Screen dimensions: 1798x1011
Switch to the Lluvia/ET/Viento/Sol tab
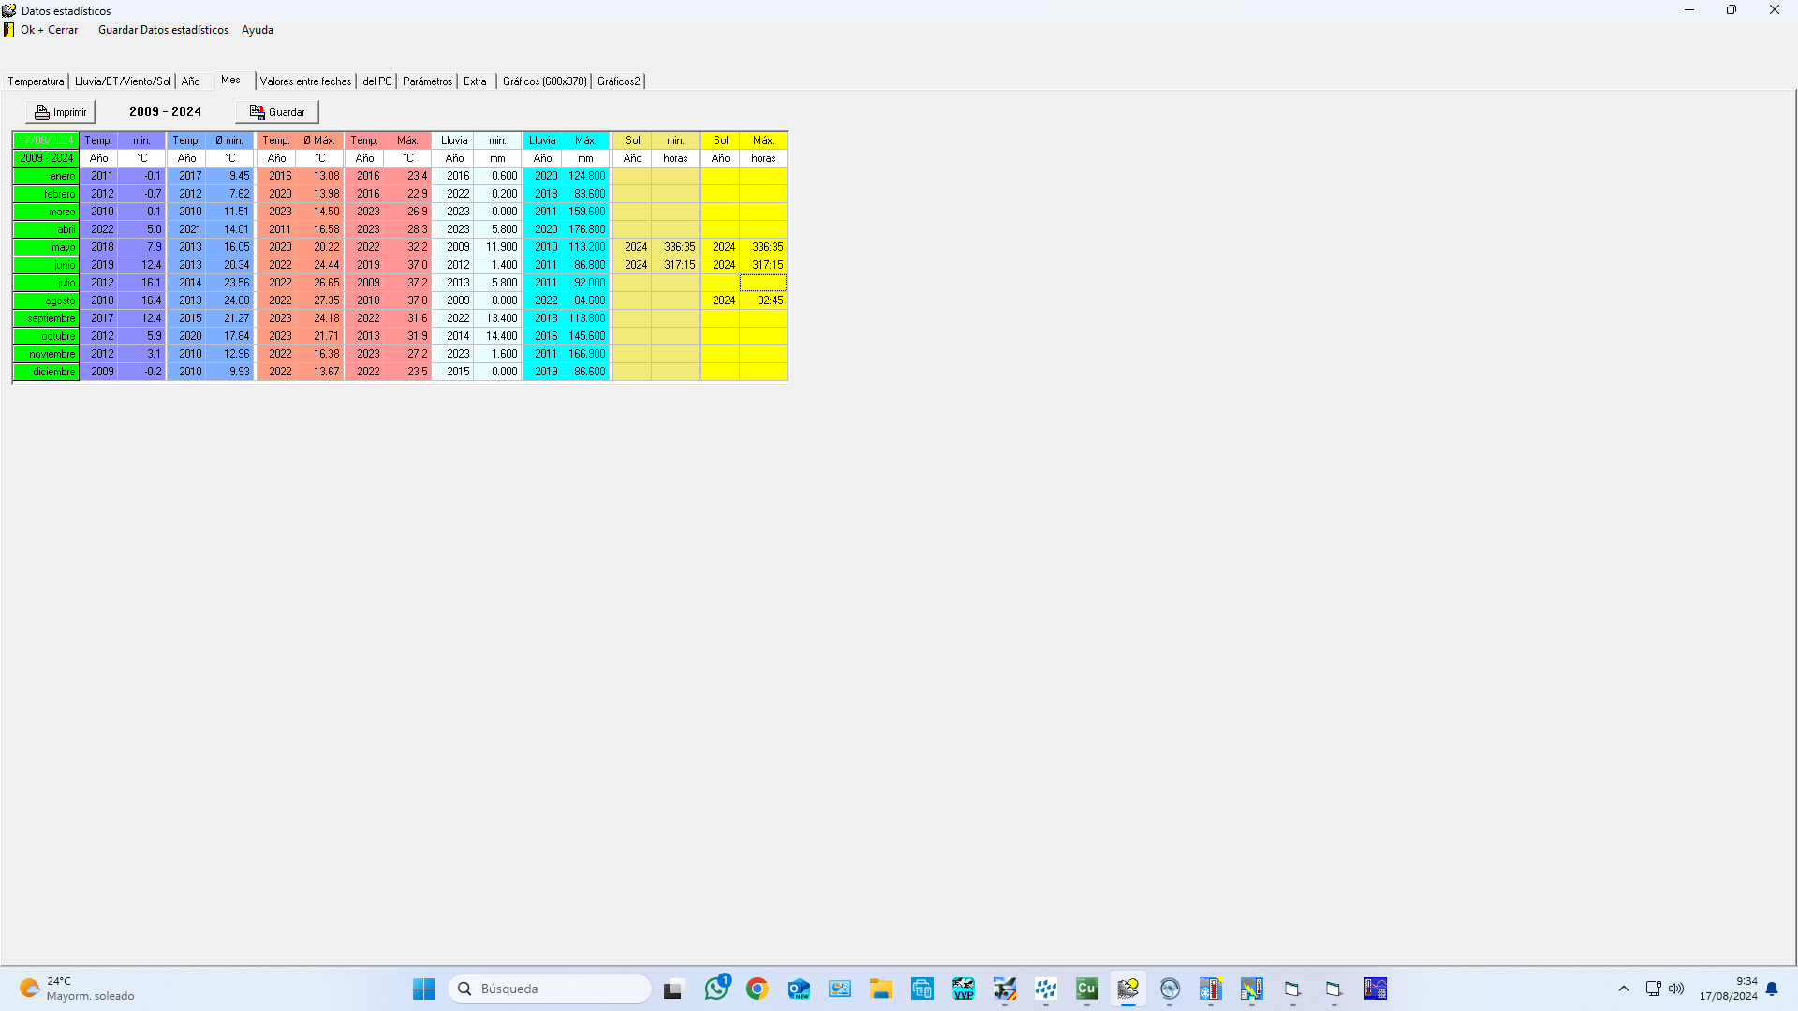click(123, 81)
